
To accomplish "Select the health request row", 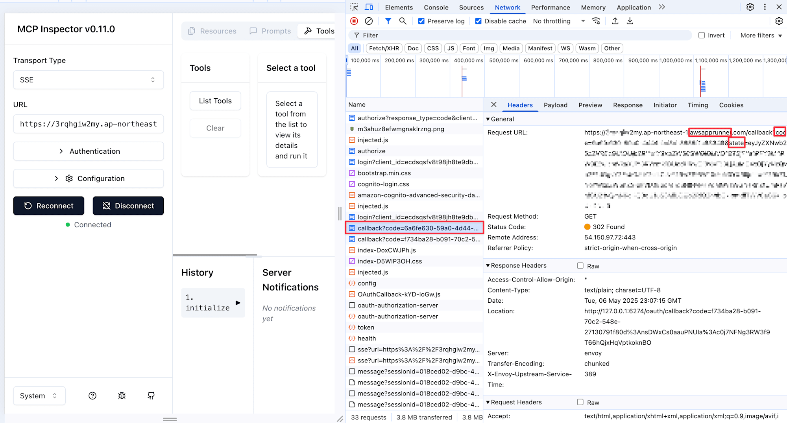I will pos(414,338).
